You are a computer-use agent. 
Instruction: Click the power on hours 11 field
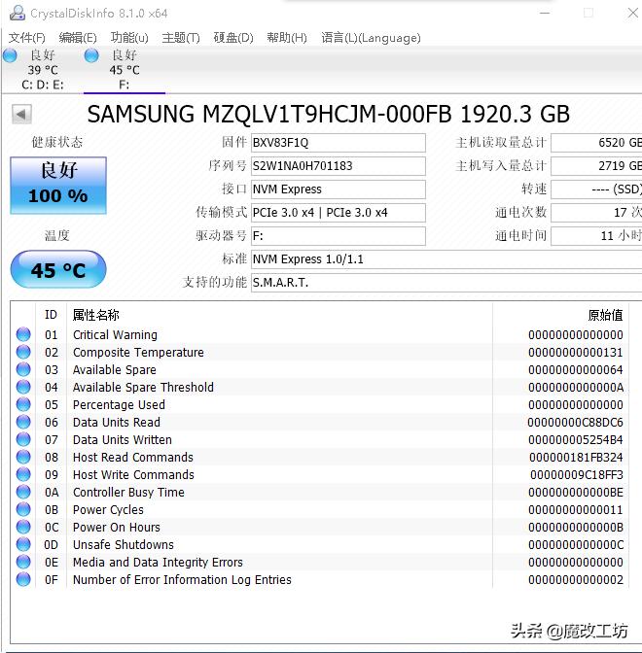click(x=596, y=236)
